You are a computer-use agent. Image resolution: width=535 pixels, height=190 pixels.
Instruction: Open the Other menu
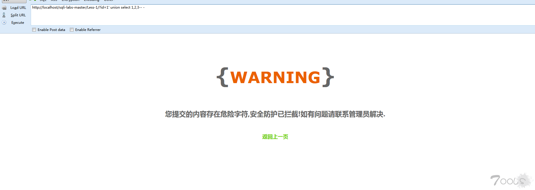click(109, 1)
